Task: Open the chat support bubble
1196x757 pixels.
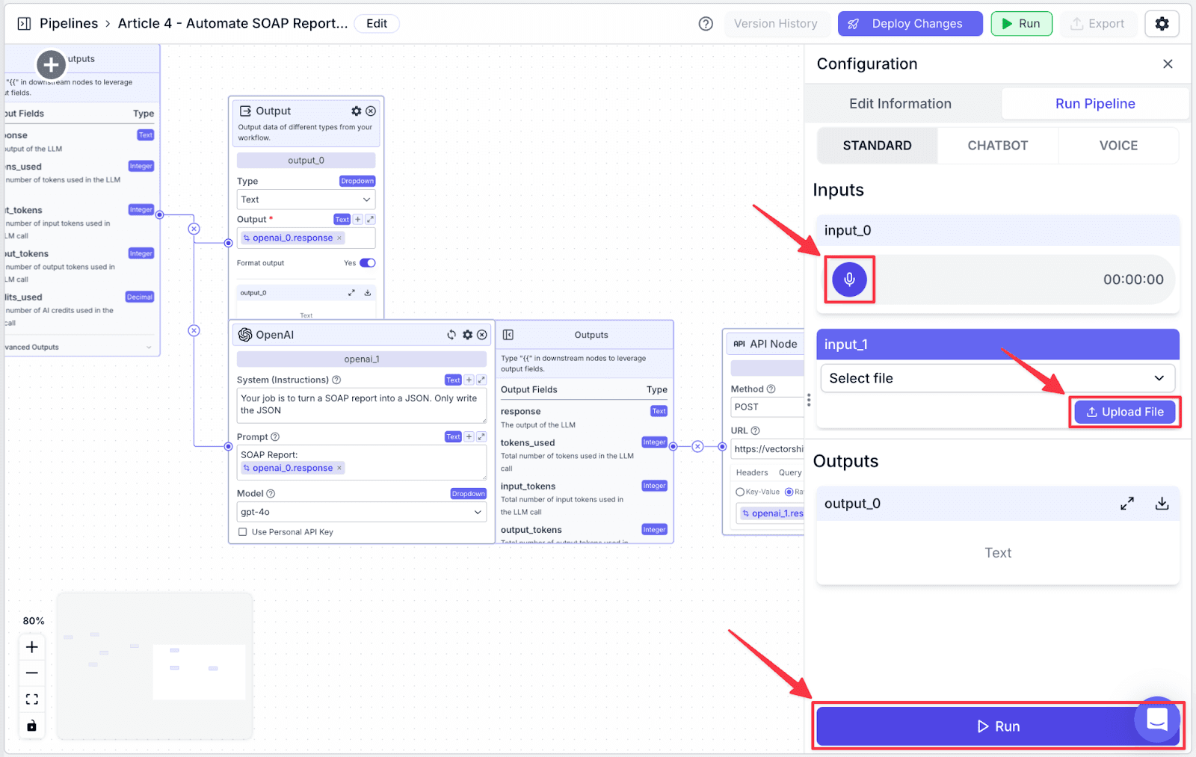Action: pyautogui.click(x=1157, y=720)
